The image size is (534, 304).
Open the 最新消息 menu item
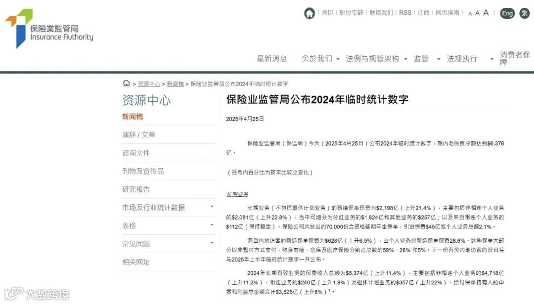pyautogui.click(x=272, y=58)
